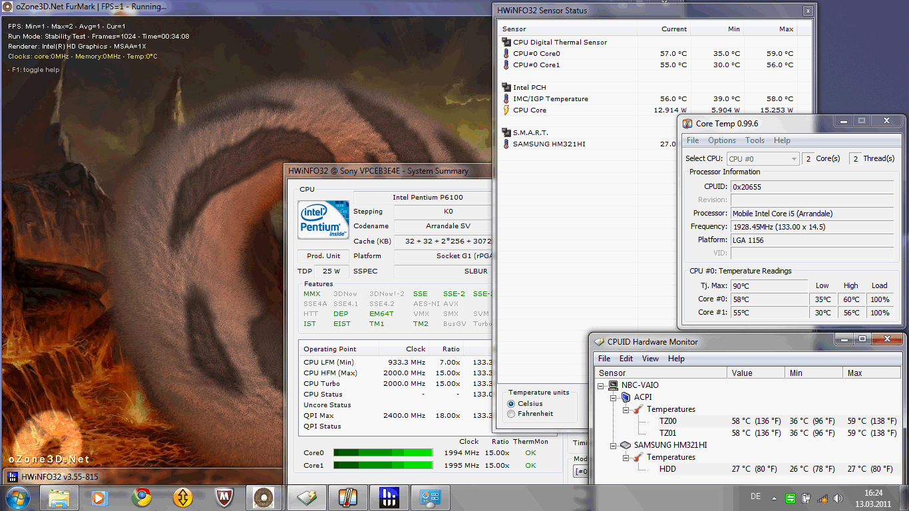Open the Options menu in Core Temp
Viewport: 909px width, 511px height.
pos(722,140)
